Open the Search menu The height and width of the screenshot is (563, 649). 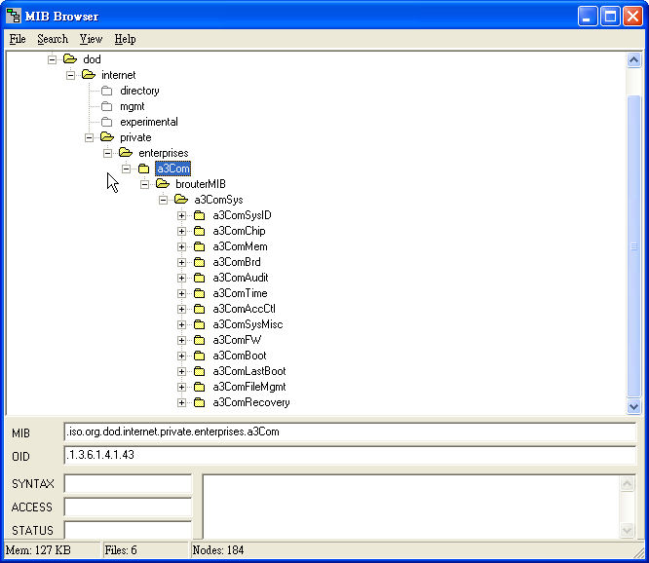point(53,39)
